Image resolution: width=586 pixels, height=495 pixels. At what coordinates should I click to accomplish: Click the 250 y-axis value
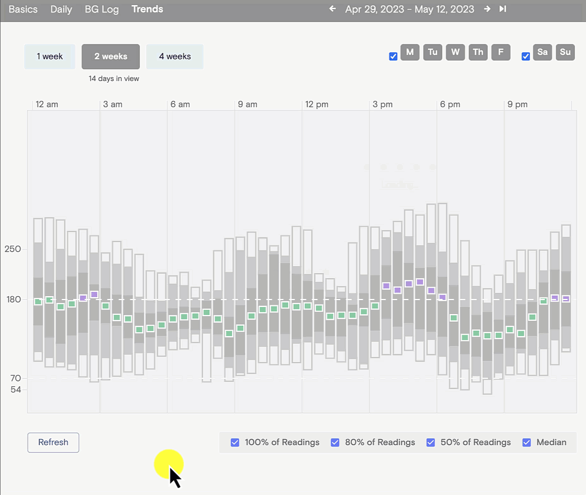13,249
